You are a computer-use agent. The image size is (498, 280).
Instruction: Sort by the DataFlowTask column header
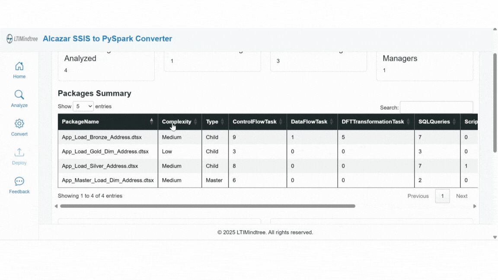click(x=309, y=121)
